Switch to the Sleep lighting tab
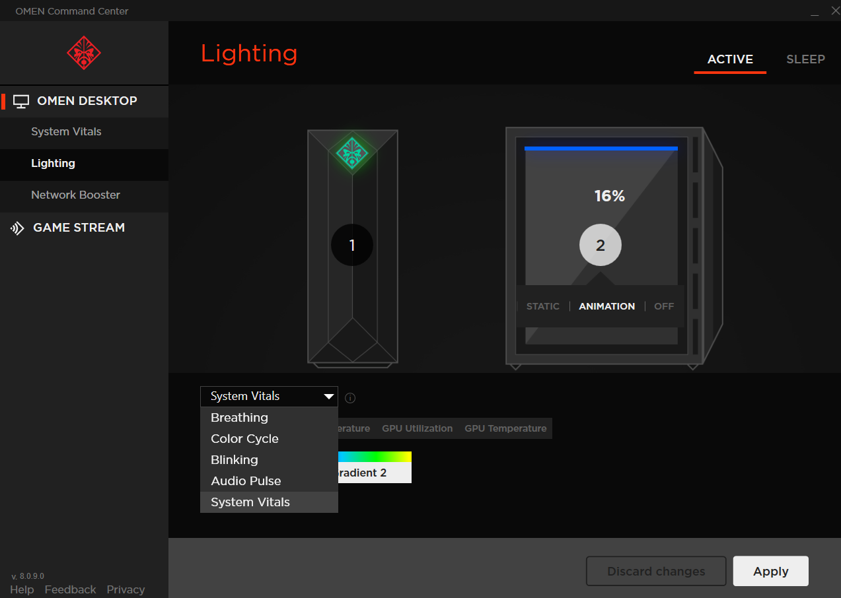The width and height of the screenshot is (841, 598). [805, 59]
